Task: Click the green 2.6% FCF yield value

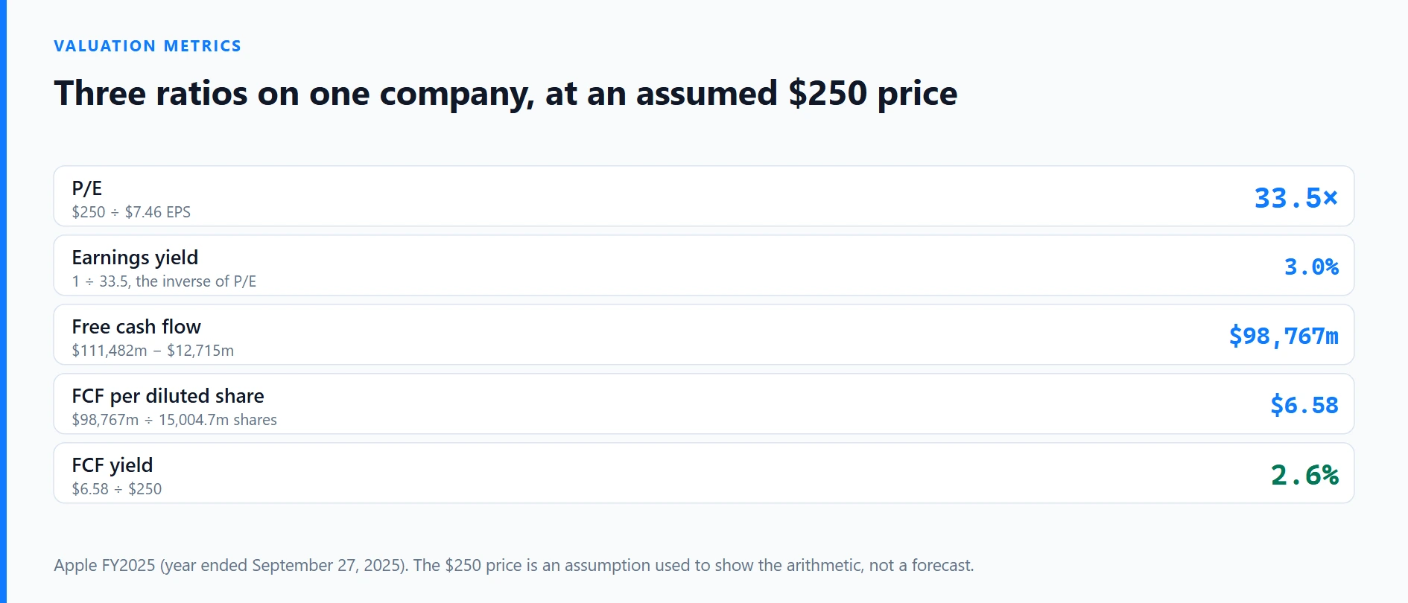Action: (x=1304, y=475)
